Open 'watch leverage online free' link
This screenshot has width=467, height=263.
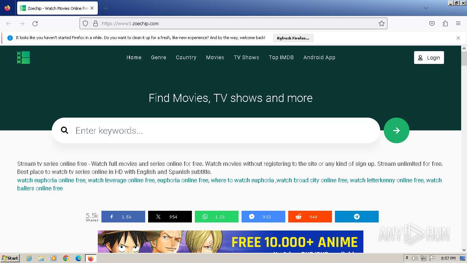point(121,180)
